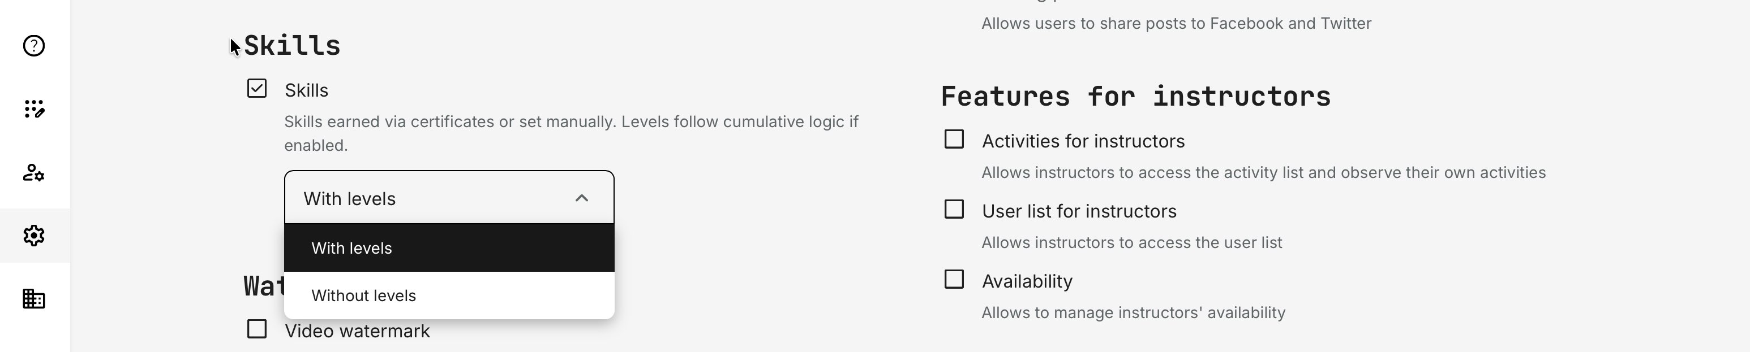
Task: Enable the Video watermark checkbox
Action: 256,331
